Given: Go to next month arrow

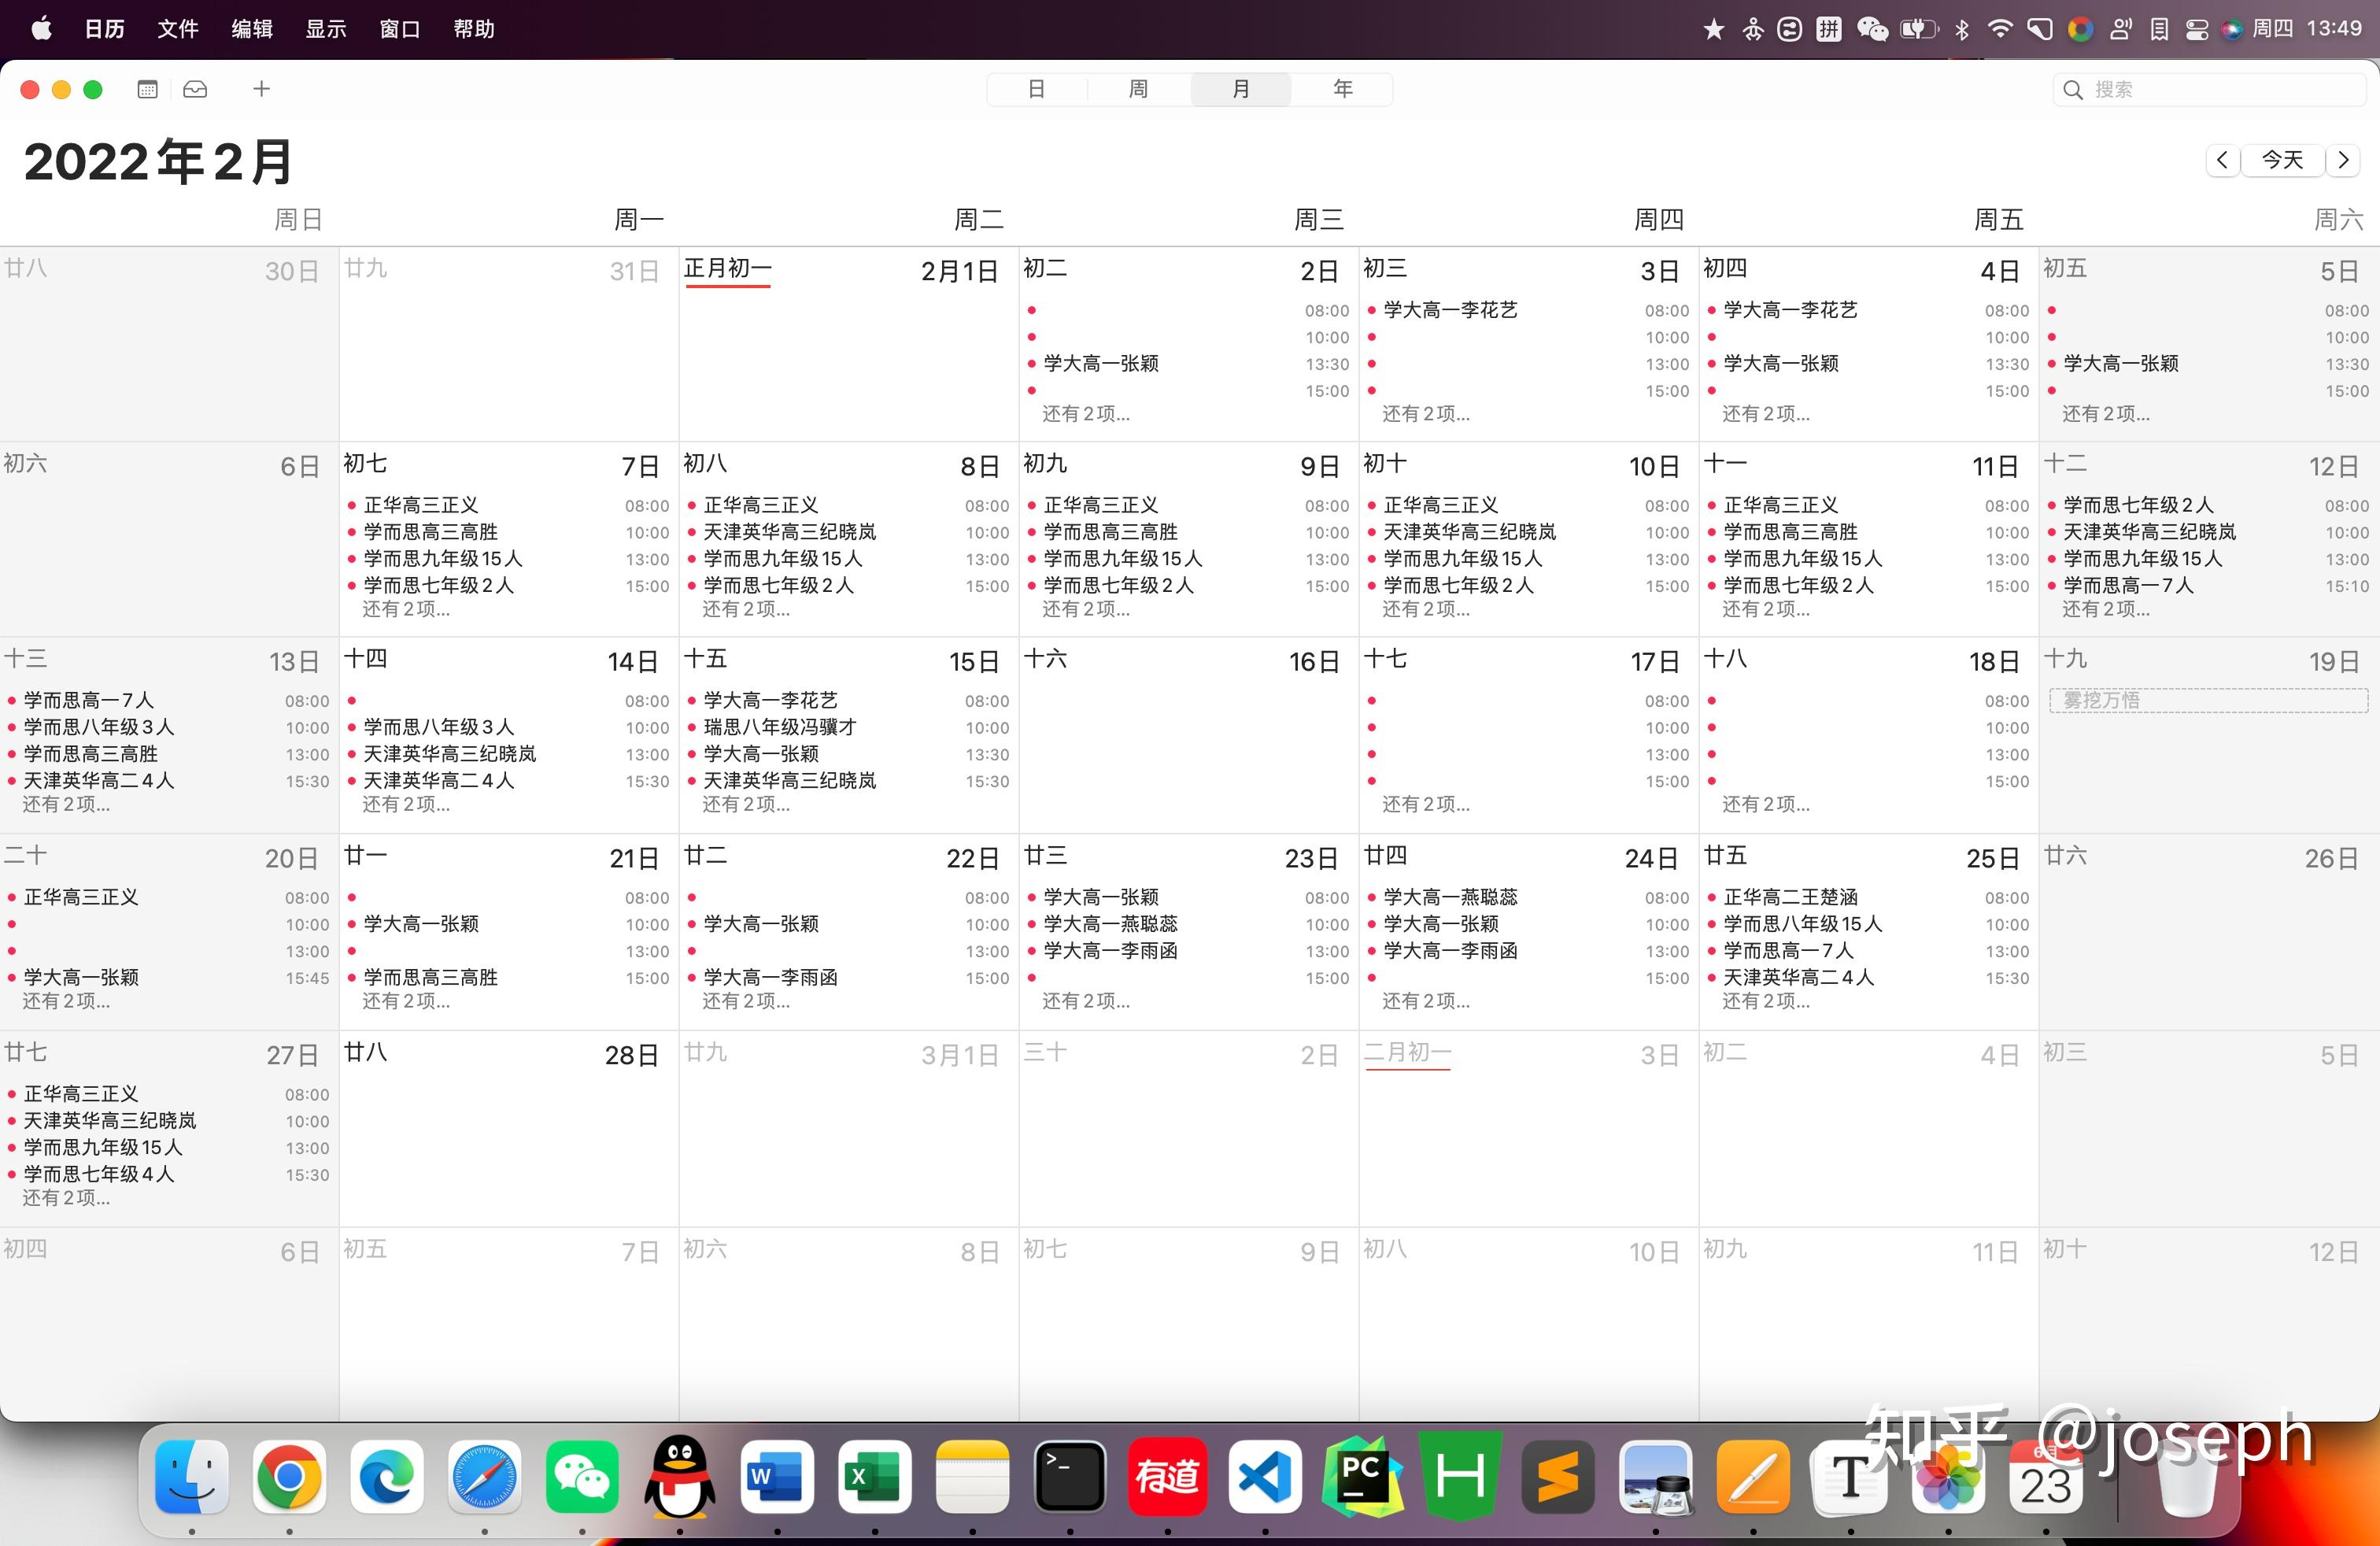Looking at the screenshot, I should click(x=2343, y=160).
